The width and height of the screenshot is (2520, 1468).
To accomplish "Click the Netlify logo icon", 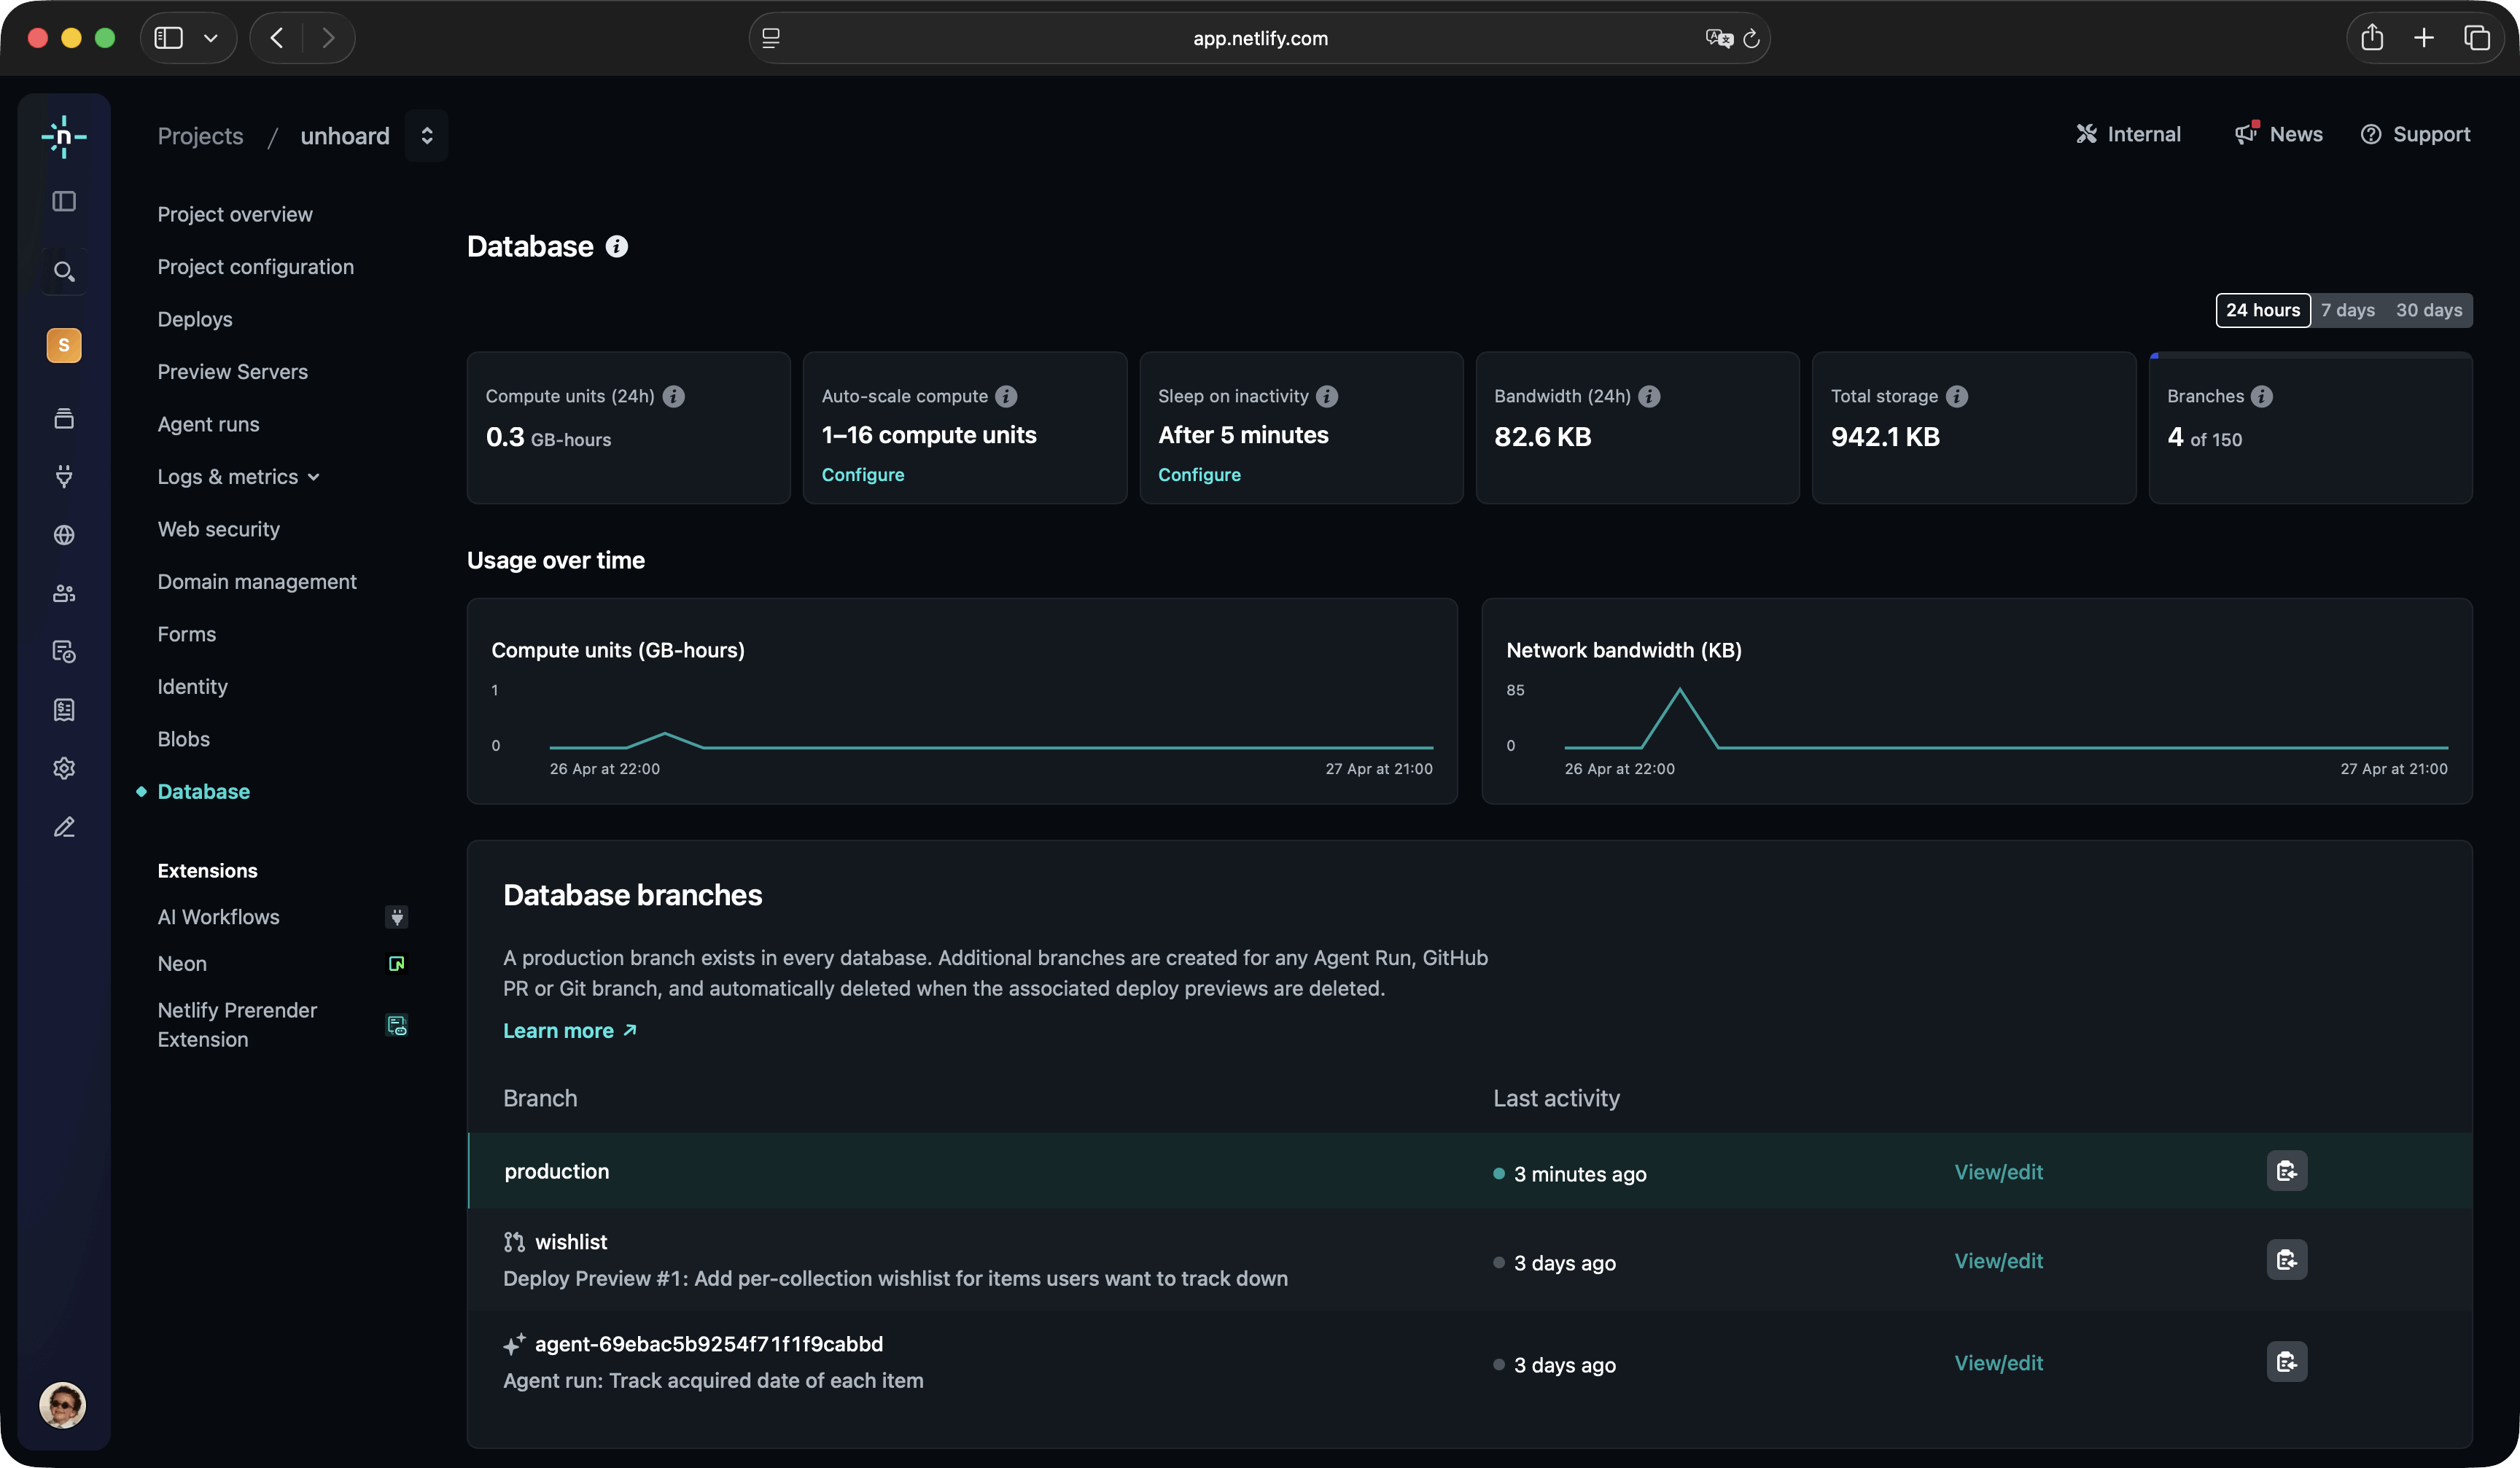I will 64,137.
